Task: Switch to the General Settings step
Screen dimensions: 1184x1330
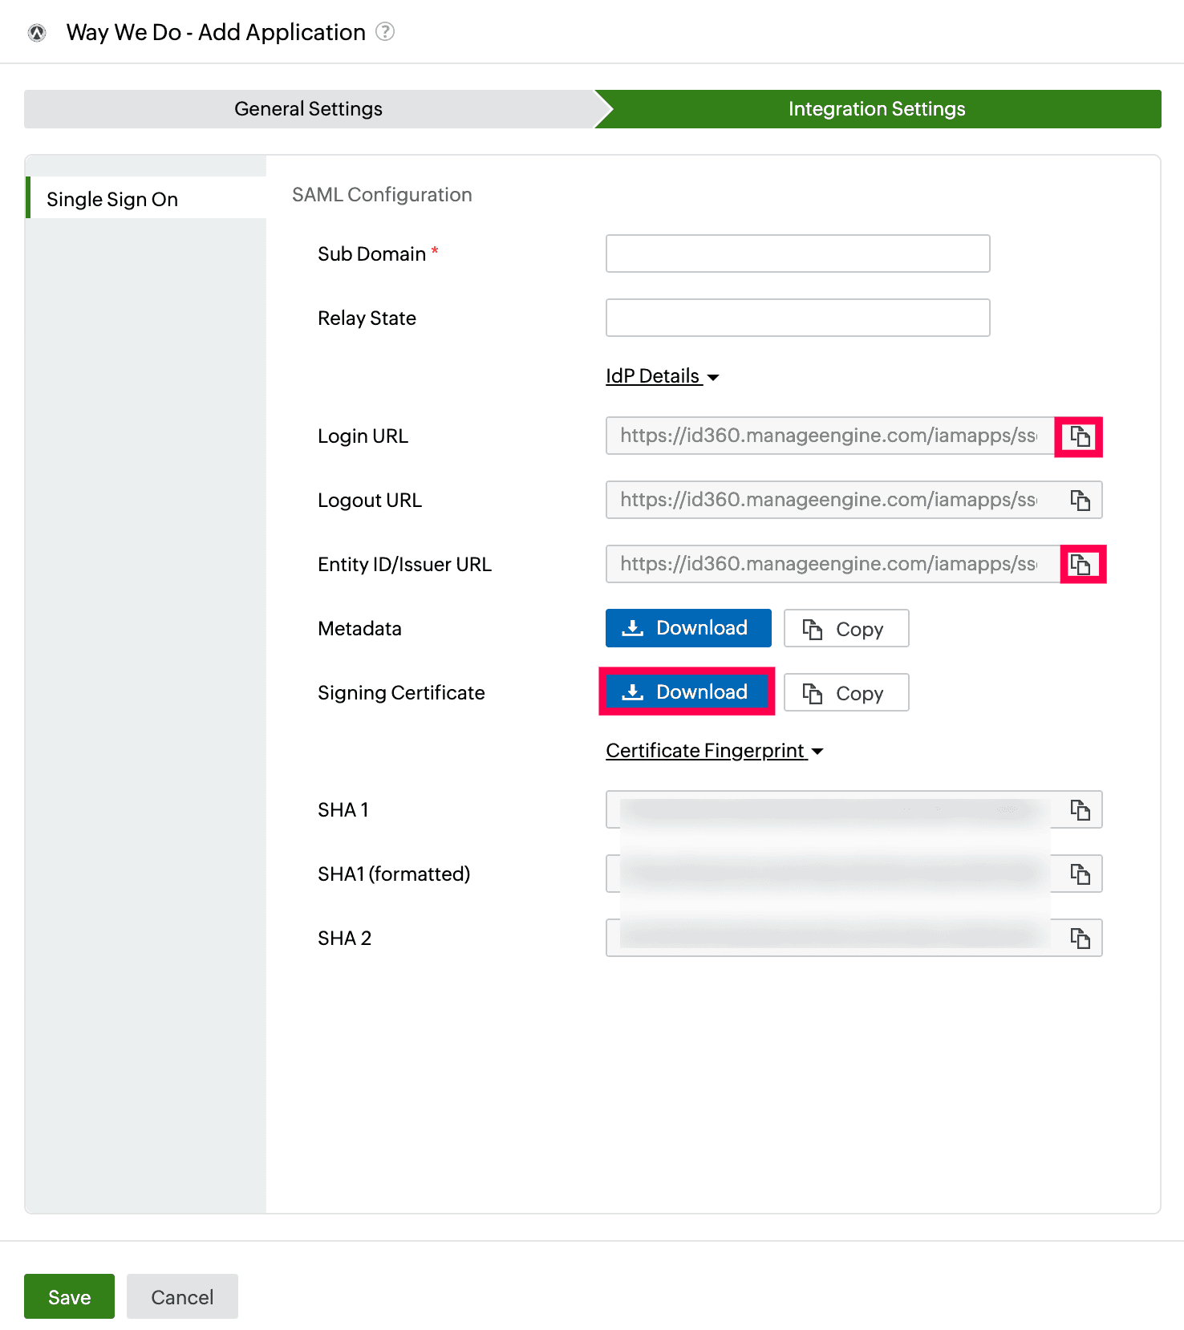Action: (x=309, y=109)
